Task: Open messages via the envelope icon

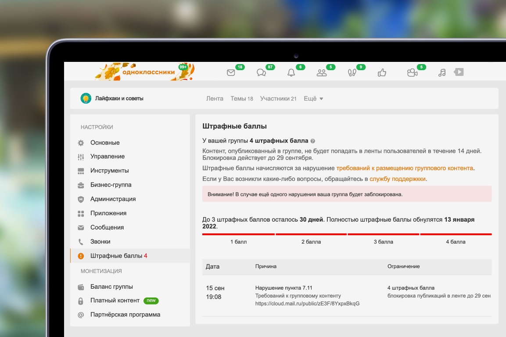Action: point(230,73)
